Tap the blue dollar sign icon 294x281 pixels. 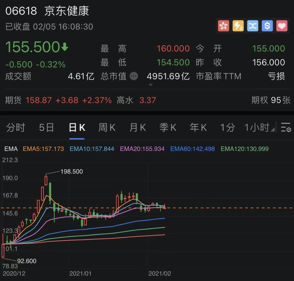(267, 26)
